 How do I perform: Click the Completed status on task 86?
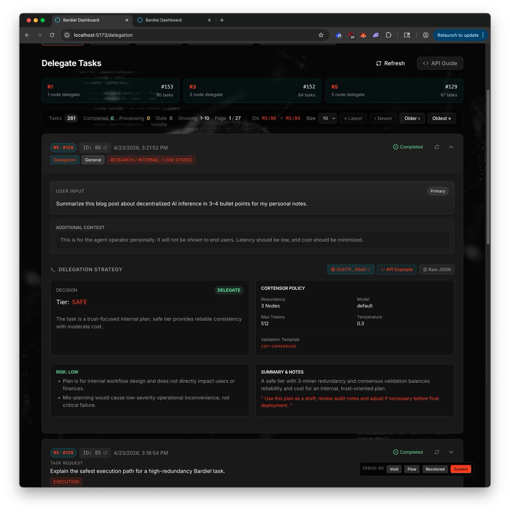pos(408,147)
